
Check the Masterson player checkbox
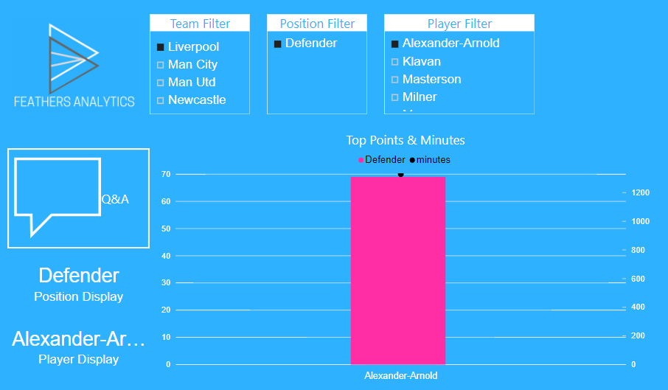[x=395, y=80]
